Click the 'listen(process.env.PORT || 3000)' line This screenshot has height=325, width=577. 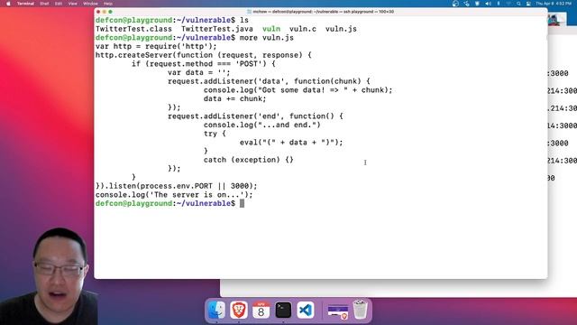(177, 186)
